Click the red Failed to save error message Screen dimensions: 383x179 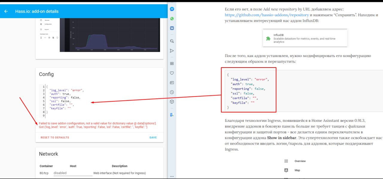tap(98, 125)
